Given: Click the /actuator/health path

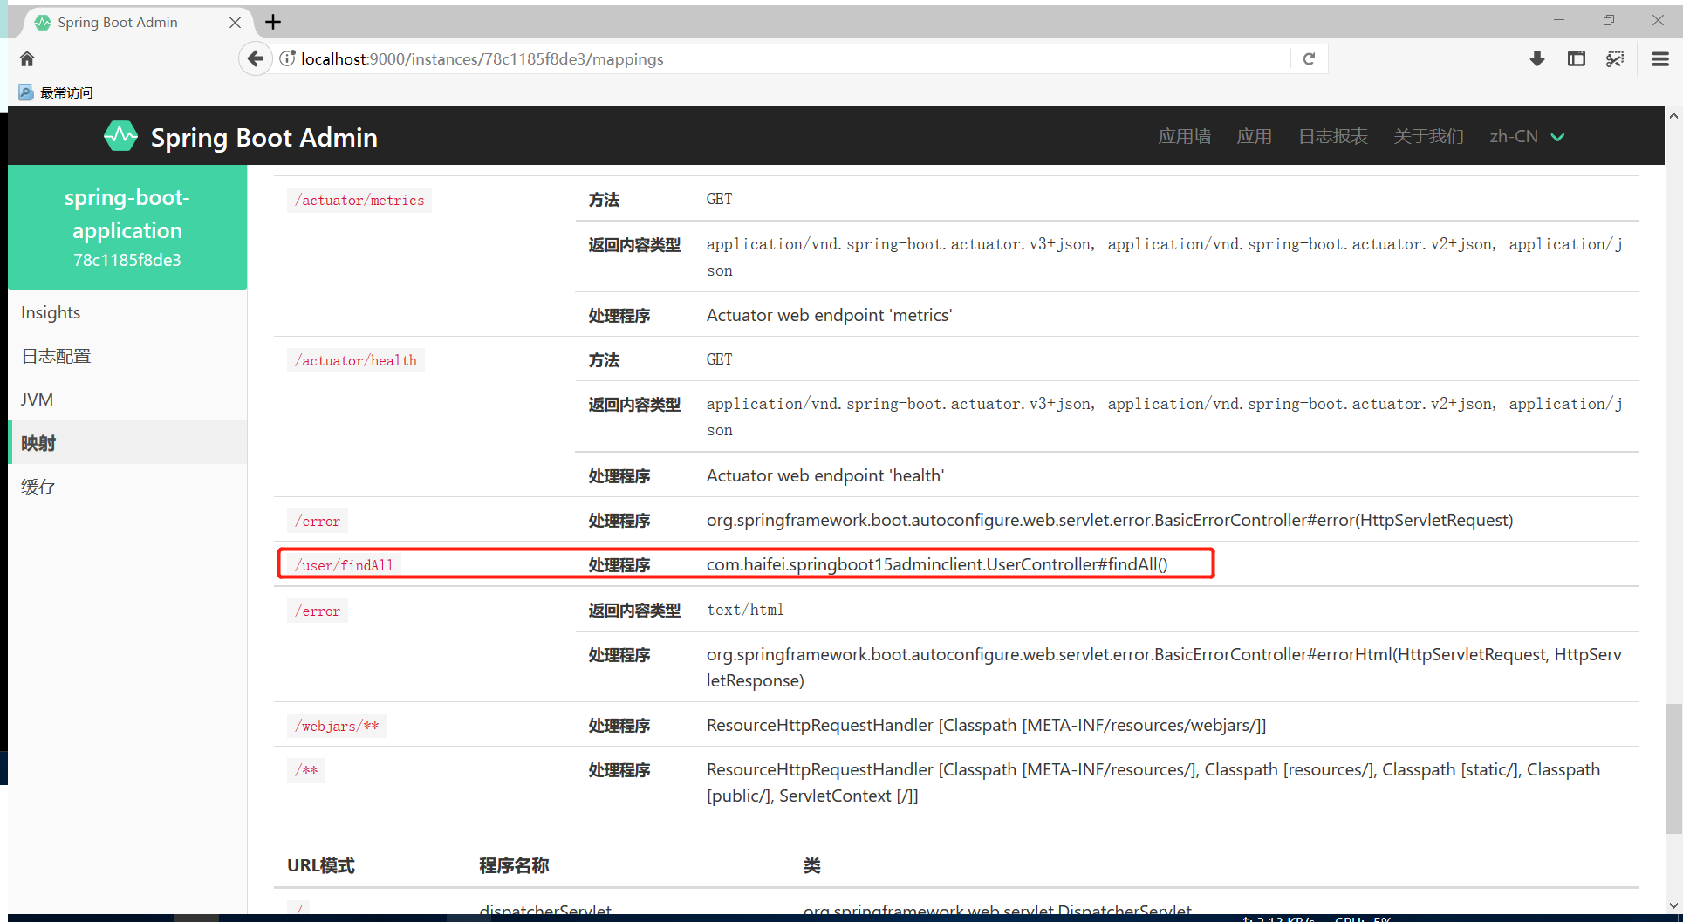Looking at the screenshot, I should (356, 360).
